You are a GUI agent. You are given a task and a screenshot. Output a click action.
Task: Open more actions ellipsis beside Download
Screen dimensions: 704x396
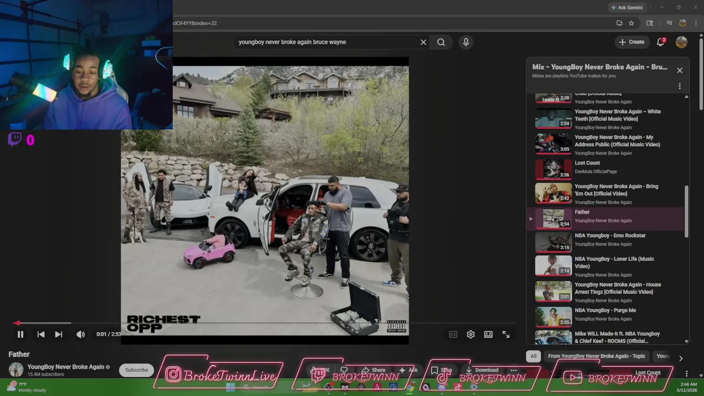point(513,370)
